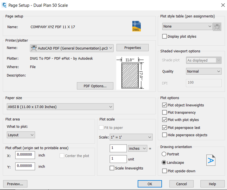Click the scale unit value field
The width and height of the screenshot is (227, 190).
pos(118,159)
